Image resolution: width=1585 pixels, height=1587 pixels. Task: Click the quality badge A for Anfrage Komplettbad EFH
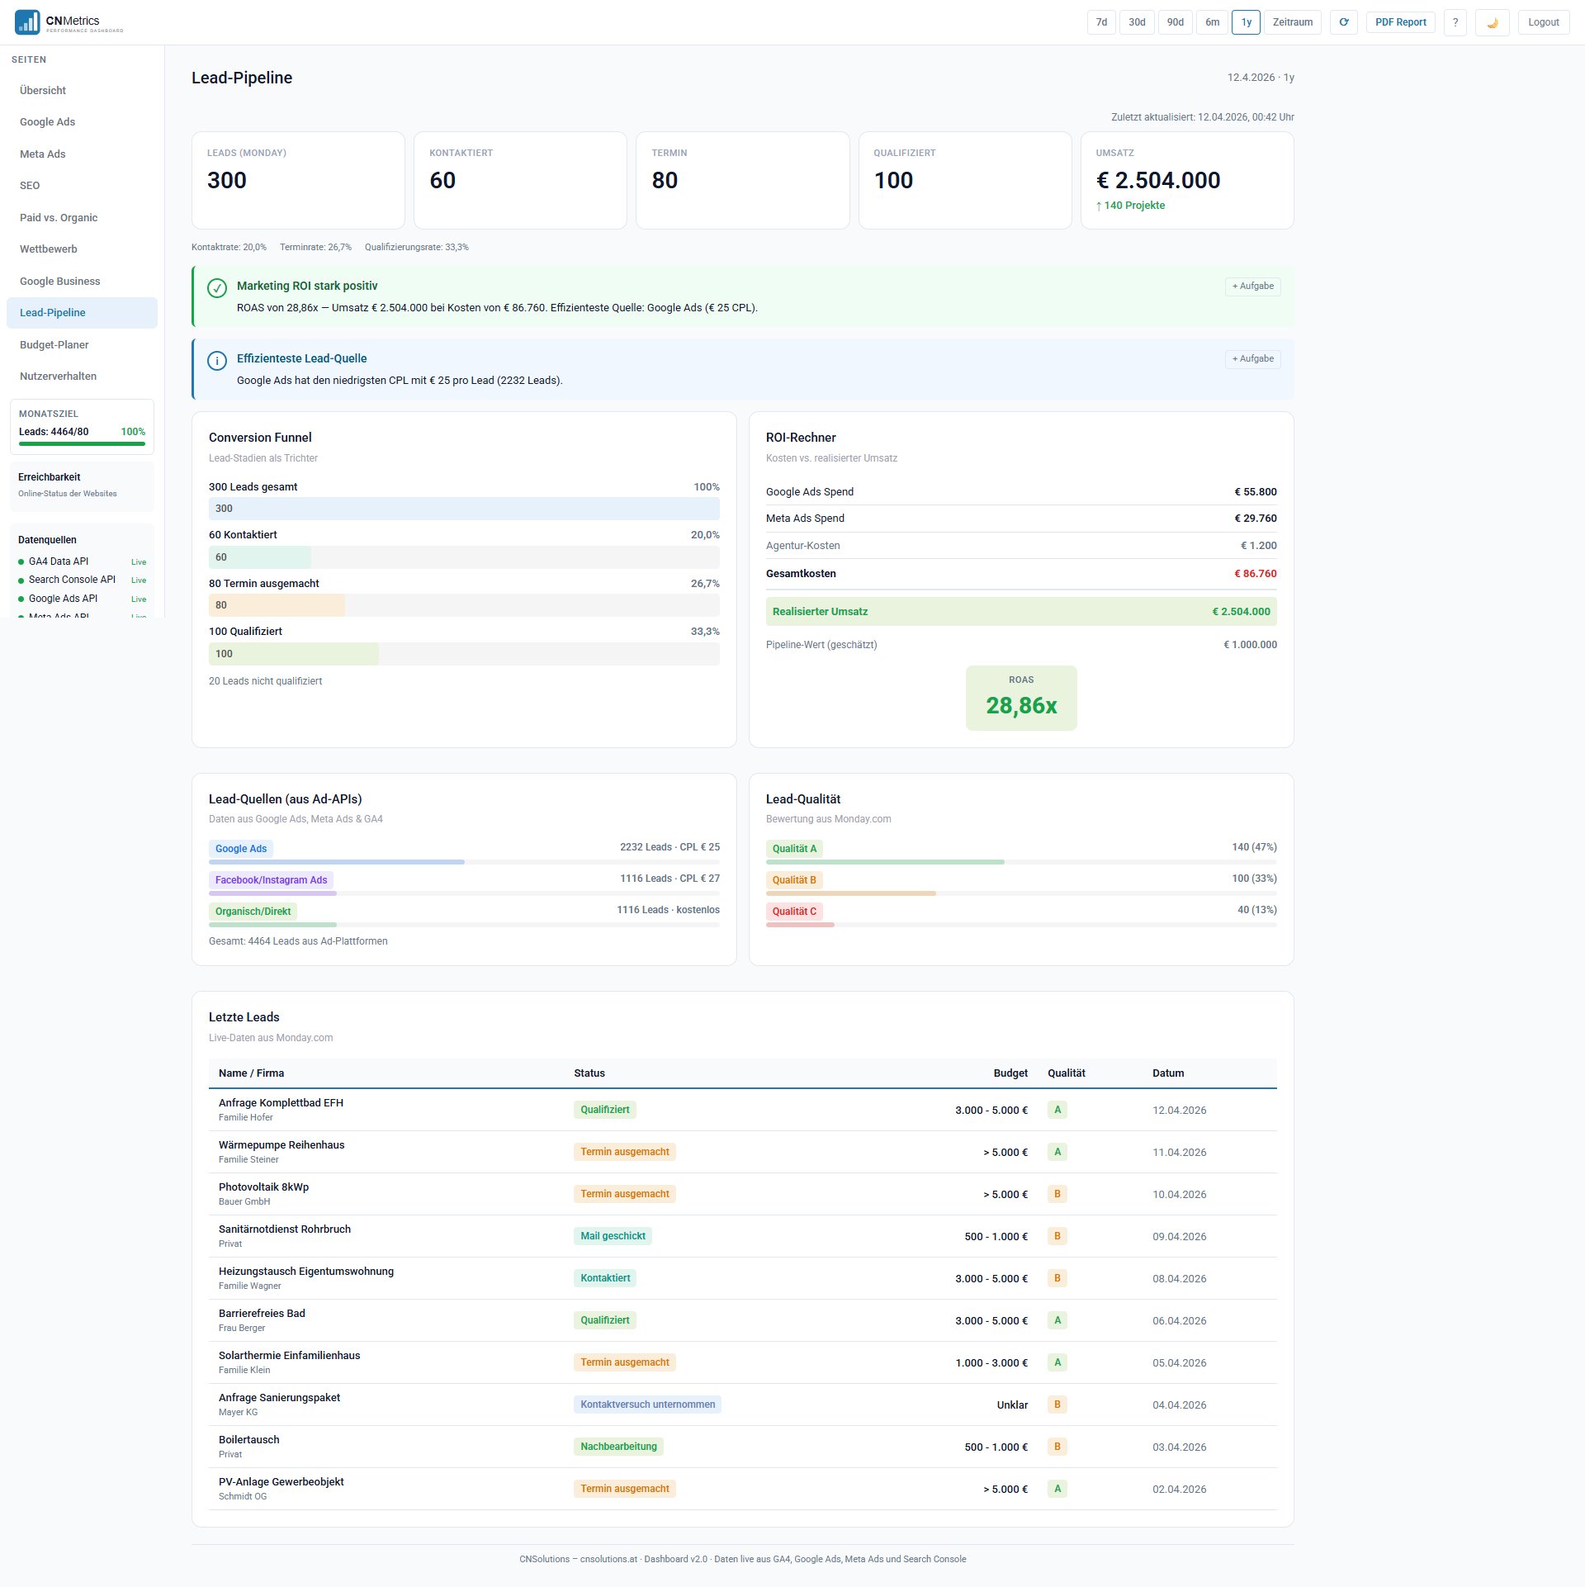point(1057,1110)
